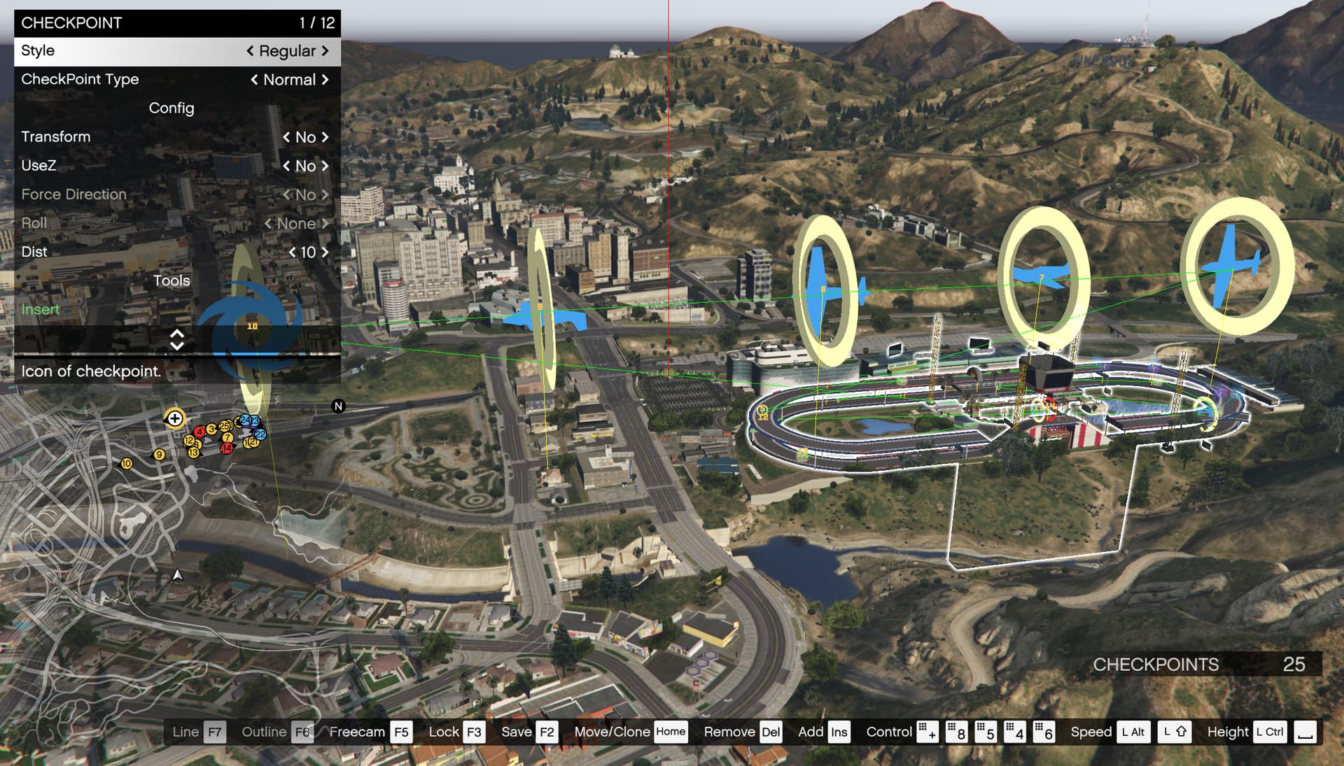Image resolution: width=1344 pixels, height=766 pixels.
Task: Click the Move/Clone label in bottom bar
Action: [612, 732]
